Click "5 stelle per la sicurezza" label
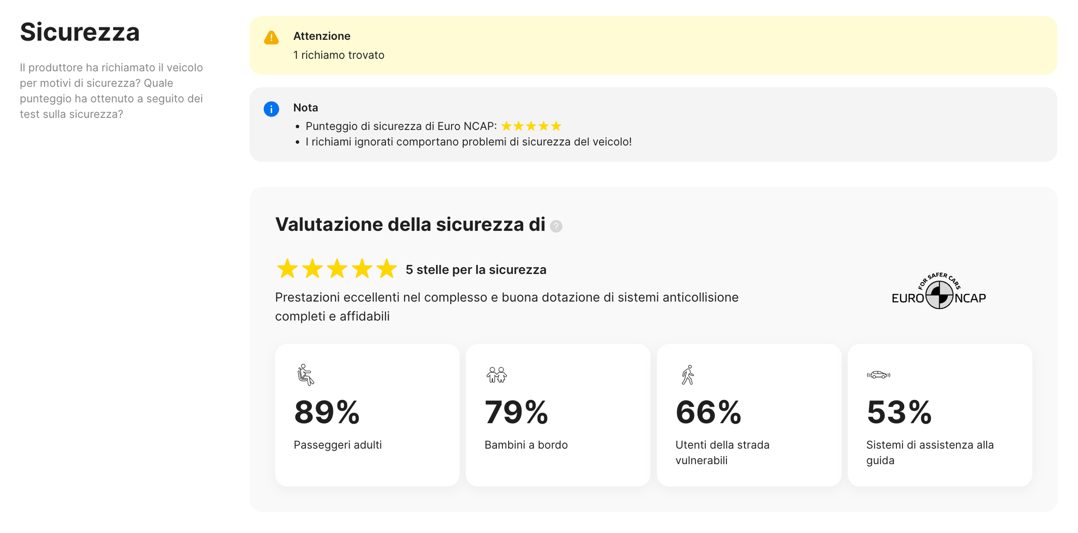1078x533 pixels. tap(476, 270)
